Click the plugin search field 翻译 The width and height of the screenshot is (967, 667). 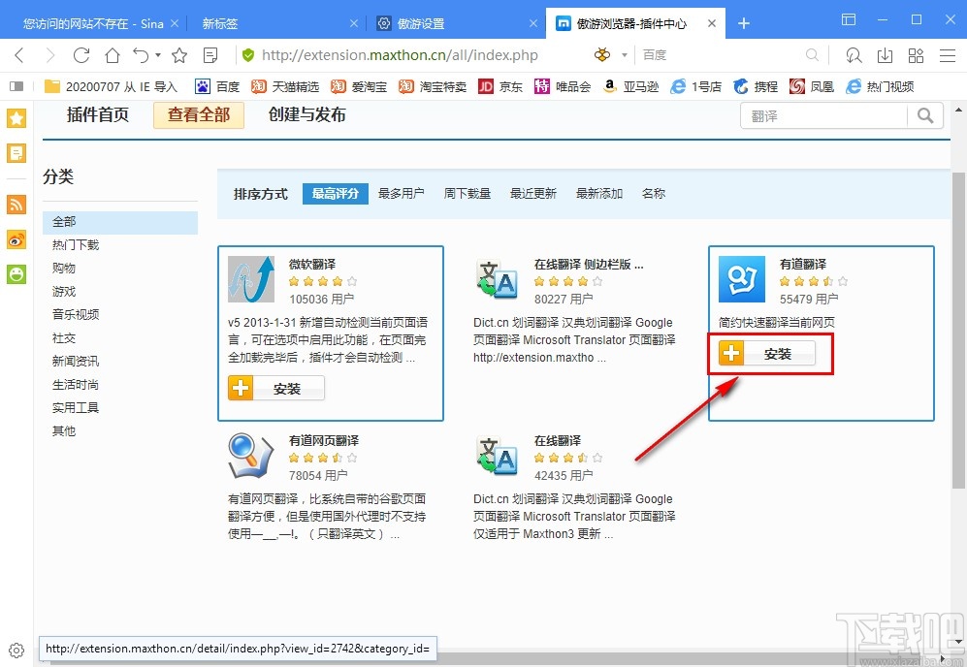pyautogui.click(x=823, y=116)
